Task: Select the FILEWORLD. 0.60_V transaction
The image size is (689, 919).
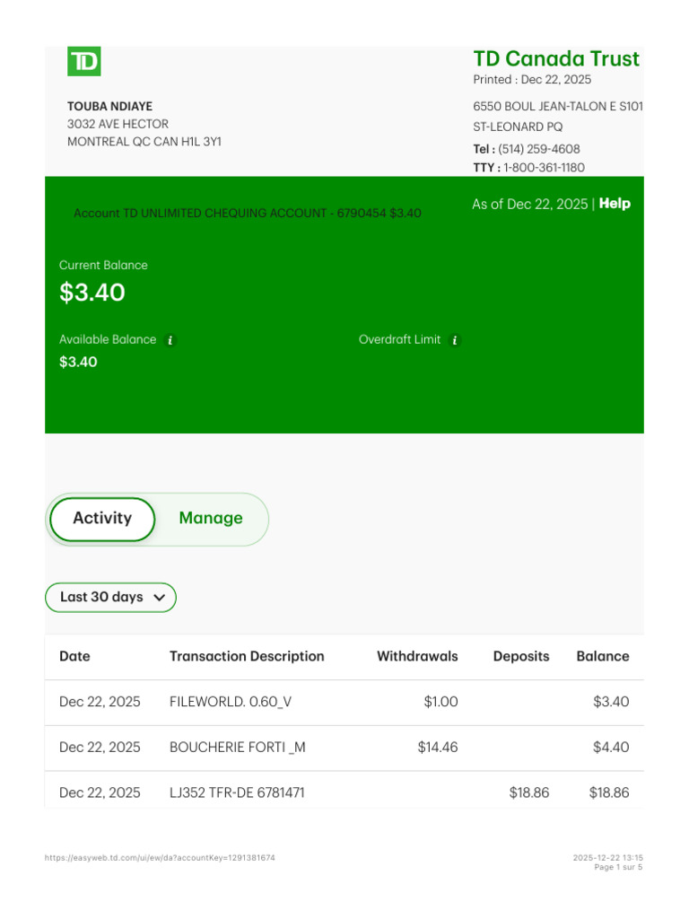Action: [x=231, y=703]
